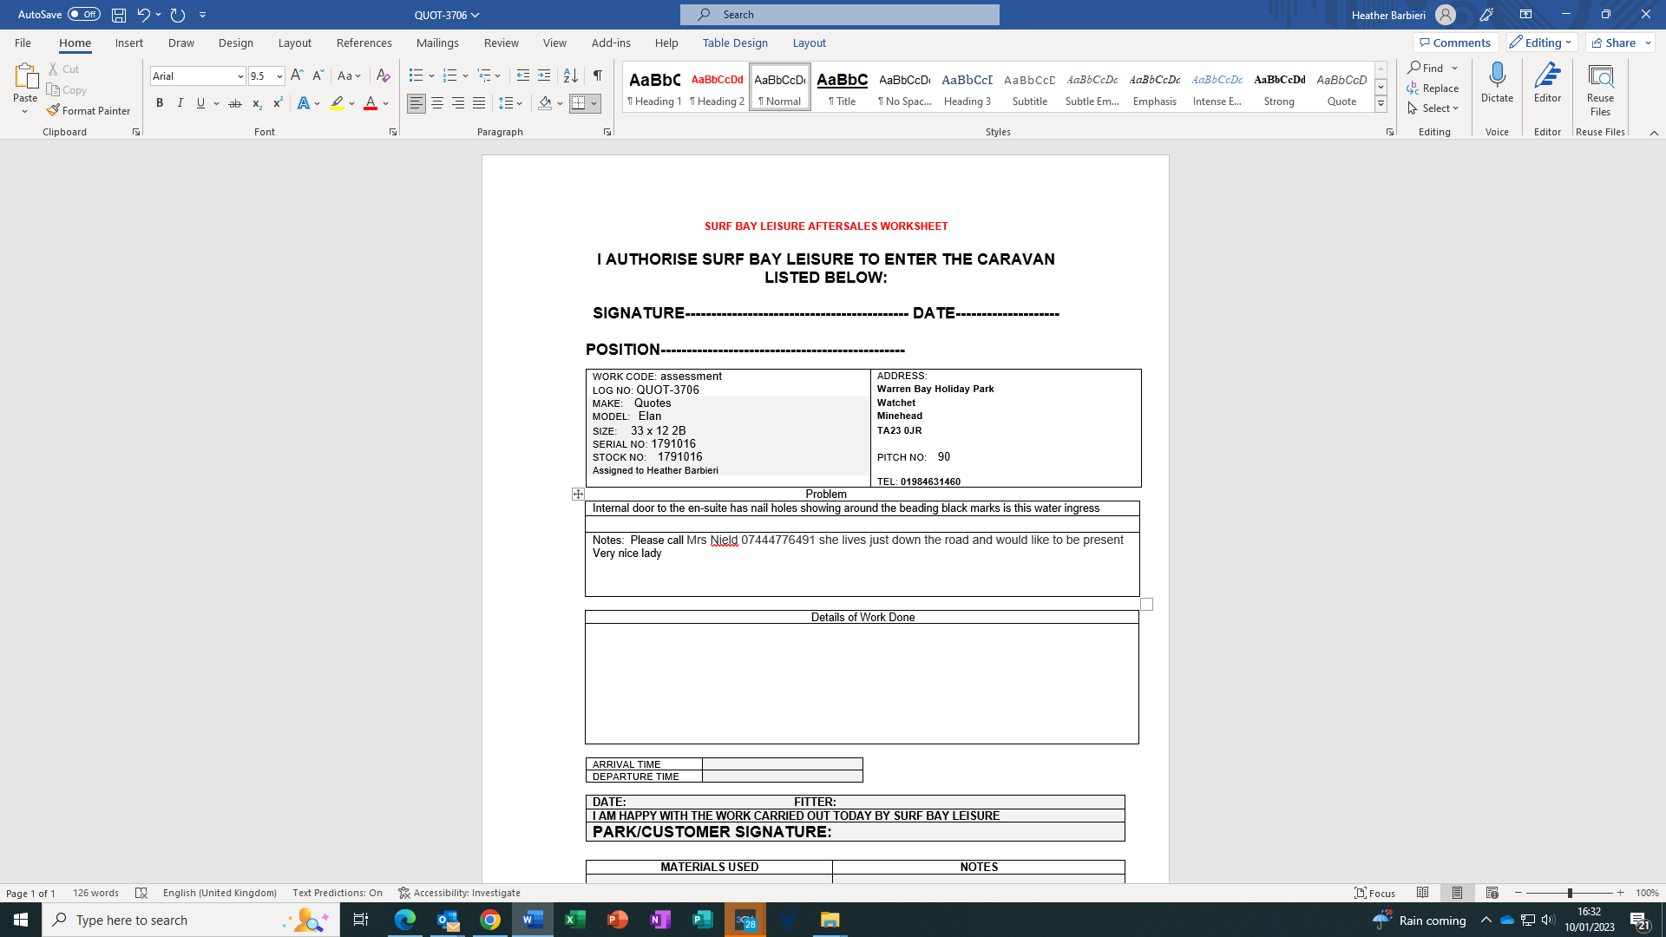Open the Mailings ribbon tab
The height and width of the screenshot is (937, 1666).
[x=437, y=43]
